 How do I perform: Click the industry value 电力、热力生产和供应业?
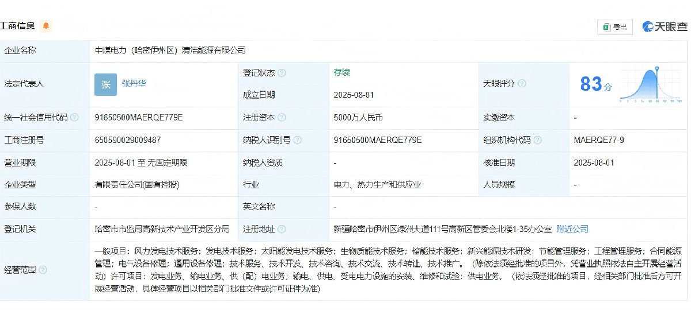[x=377, y=185]
